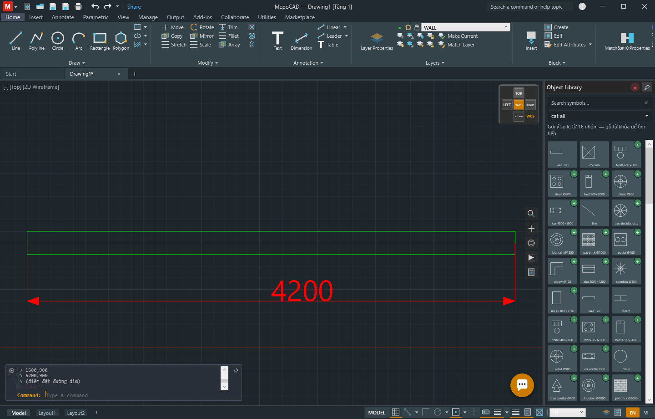The image size is (655, 419).
Task: Activate the Dimension tool
Action: coord(302,41)
